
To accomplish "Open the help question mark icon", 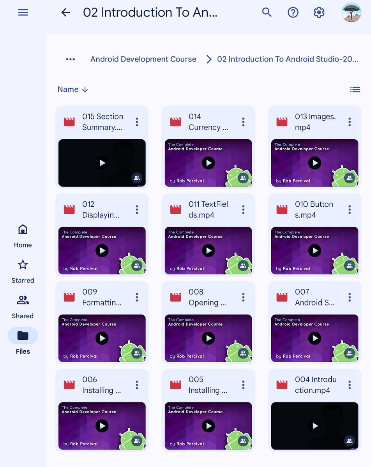I will (x=293, y=12).
